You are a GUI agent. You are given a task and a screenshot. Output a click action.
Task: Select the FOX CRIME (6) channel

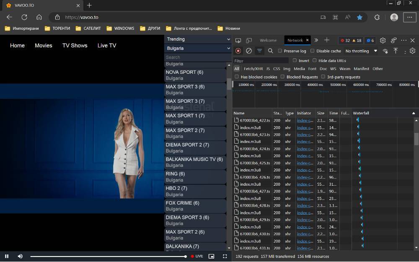click(x=195, y=206)
